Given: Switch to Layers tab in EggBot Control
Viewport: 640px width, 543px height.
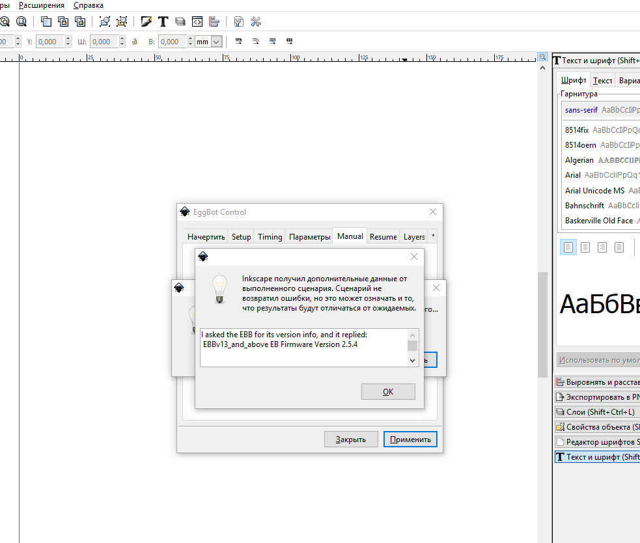Looking at the screenshot, I should click(414, 237).
